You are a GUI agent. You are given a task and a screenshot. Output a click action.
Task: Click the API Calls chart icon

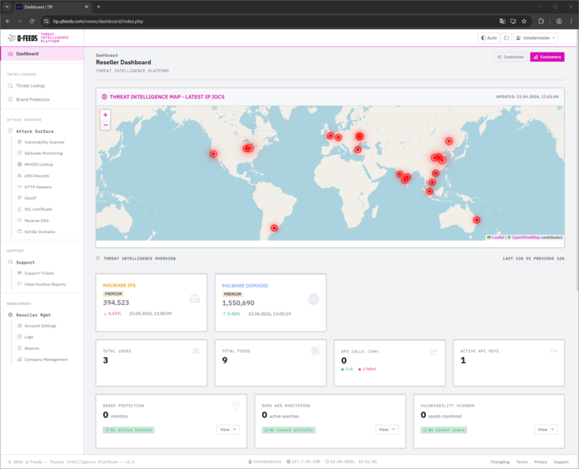pyautogui.click(x=434, y=351)
